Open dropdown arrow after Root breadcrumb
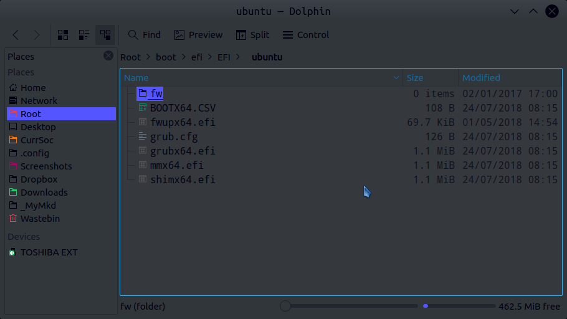This screenshot has height=319, width=567. (x=148, y=57)
